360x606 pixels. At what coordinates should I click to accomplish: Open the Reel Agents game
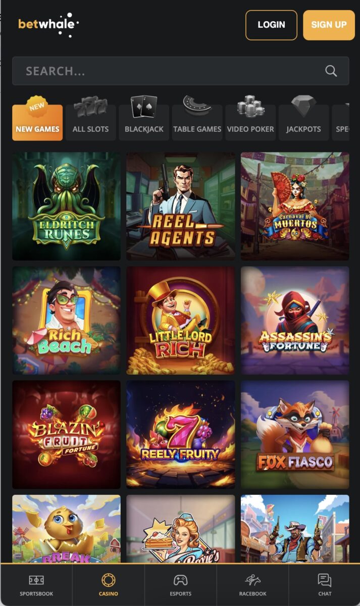(x=181, y=207)
